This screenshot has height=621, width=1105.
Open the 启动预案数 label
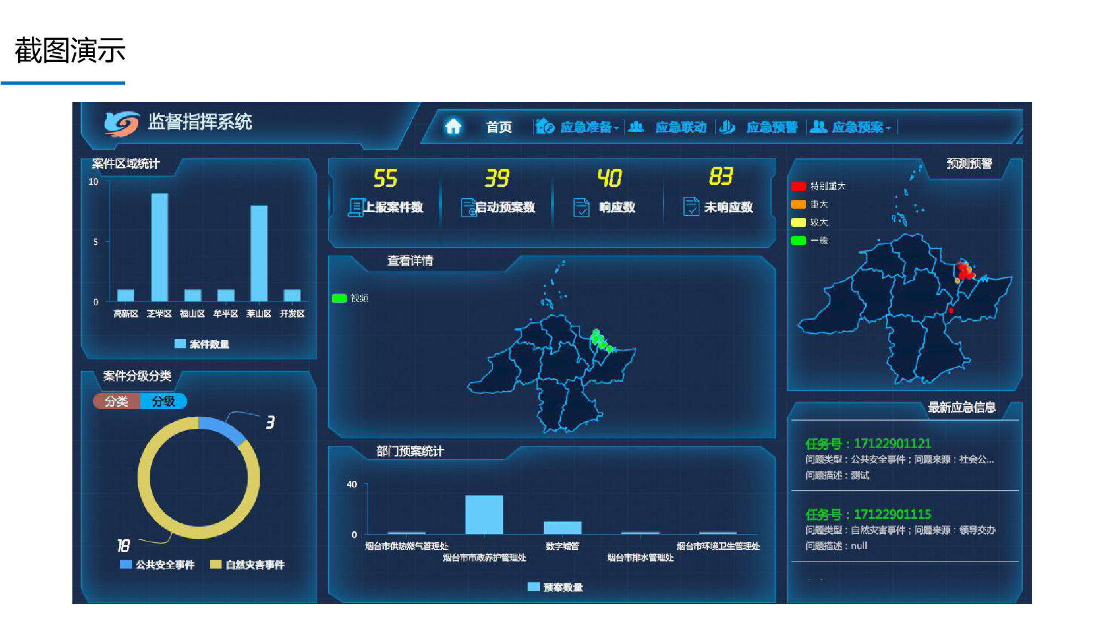tap(506, 208)
